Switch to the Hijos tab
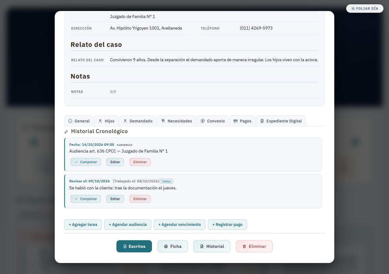The height and width of the screenshot is (274, 389). click(106, 121)
